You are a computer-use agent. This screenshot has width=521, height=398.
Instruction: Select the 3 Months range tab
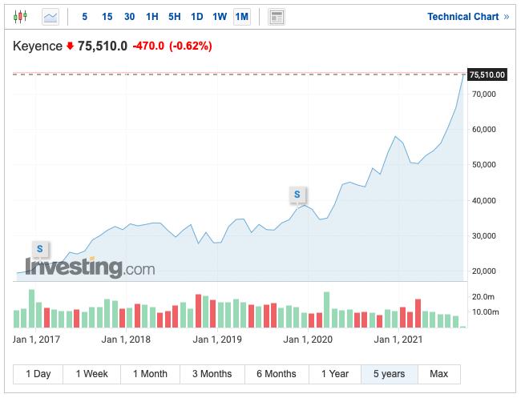[x=212, y=374]
